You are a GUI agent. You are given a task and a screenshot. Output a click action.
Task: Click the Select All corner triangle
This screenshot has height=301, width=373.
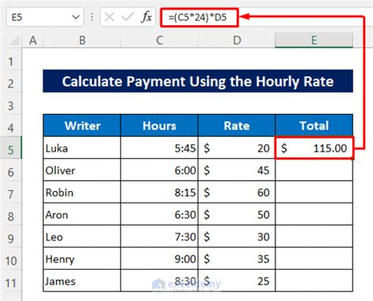14,40
